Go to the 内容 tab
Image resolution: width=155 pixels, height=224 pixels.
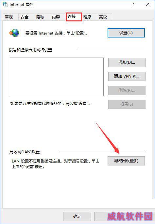[56, 17]
